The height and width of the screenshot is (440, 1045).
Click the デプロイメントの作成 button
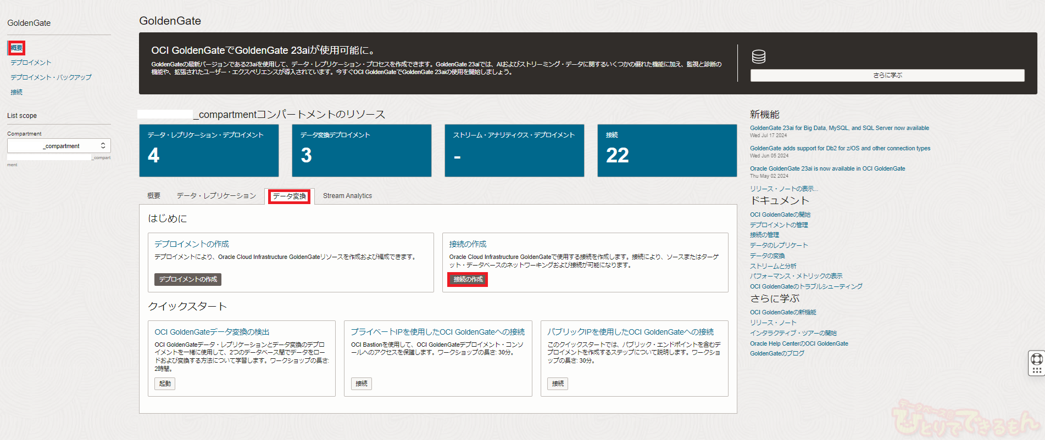pyautogui.click(x=188, y=280)
